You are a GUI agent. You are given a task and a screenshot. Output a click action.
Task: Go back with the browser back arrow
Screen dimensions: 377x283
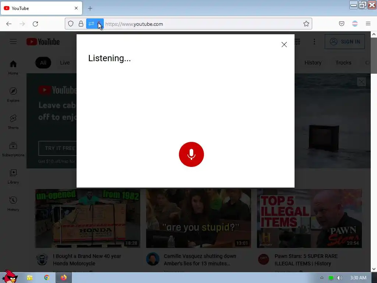click(x=9, y=24)
